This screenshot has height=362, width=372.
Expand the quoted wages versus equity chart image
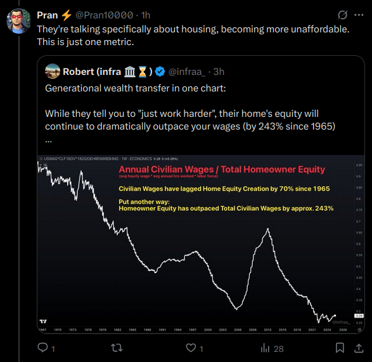click(201, 244)
